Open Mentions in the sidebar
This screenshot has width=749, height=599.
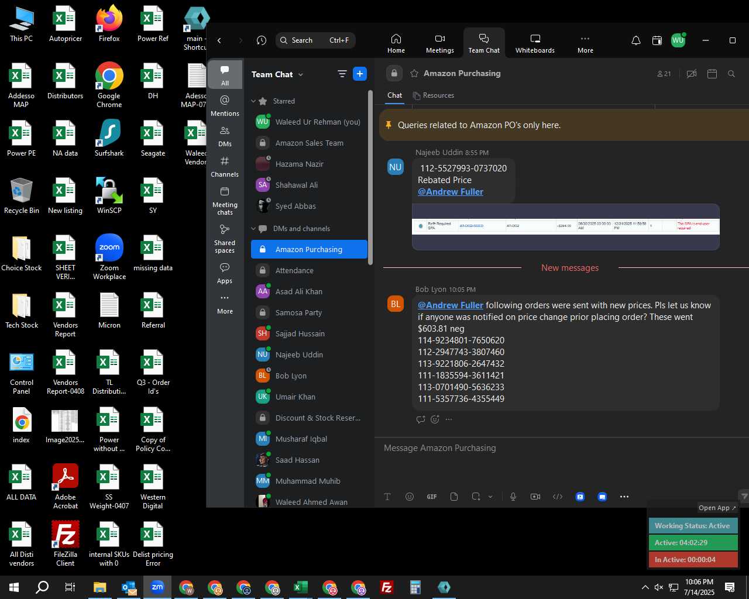[x=225, y=105]
